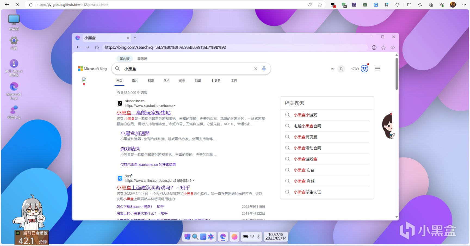Select the 学术 search tab
470x246 pixels.
tap(166, 81)
